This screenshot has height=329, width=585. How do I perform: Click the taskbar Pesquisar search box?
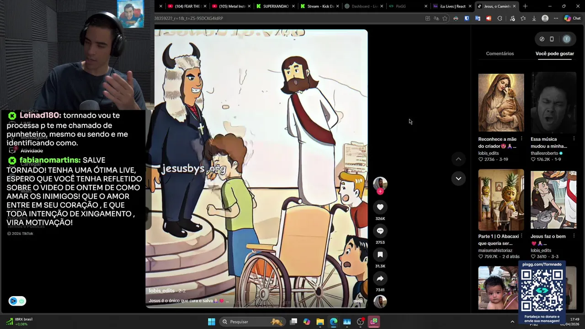pyautogui.click(x=252, y=322)
